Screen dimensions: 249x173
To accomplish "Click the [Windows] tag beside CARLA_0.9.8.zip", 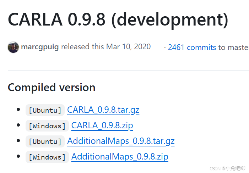I will pyautogui.click(x=47, y=126).
